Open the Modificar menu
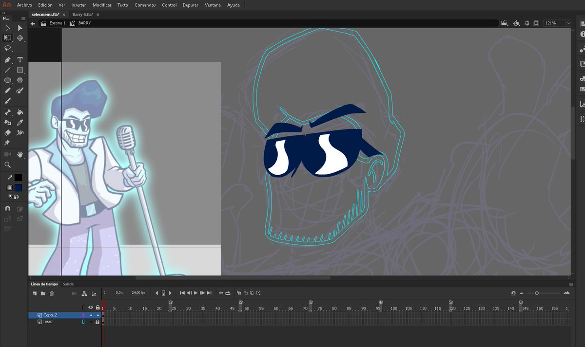 102,5
